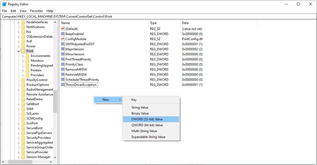Choose QWORD (64-bit) Value in submenu
The height and width of the screenshot is (165, 317).
pyautogui.click(x=151, y=125)
